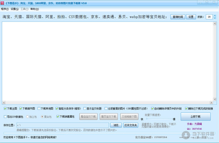Click the 打开文件夹 button
This screenshot has height=143, width=219.
(131, 125)
